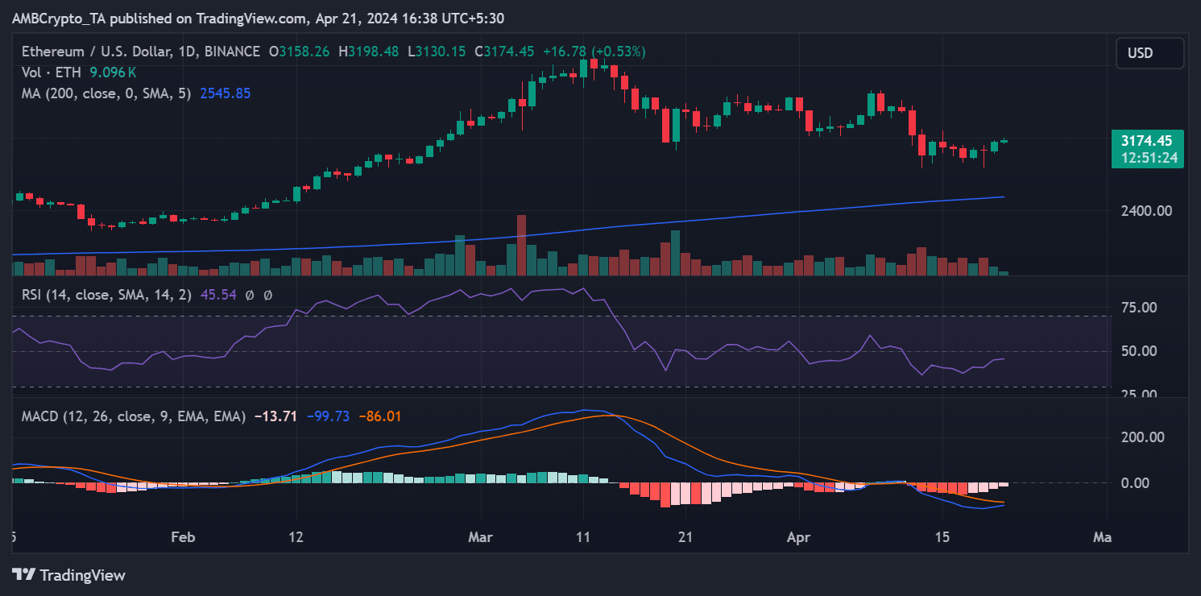Click the BINANCE exchange label
1201x596 pixels.
click(232, 52)
